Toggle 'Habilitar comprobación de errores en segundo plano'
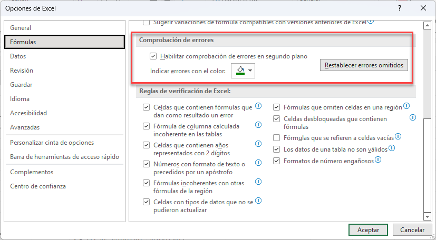The height and width of the screenshot is (240, 436). tap(153, 56)
